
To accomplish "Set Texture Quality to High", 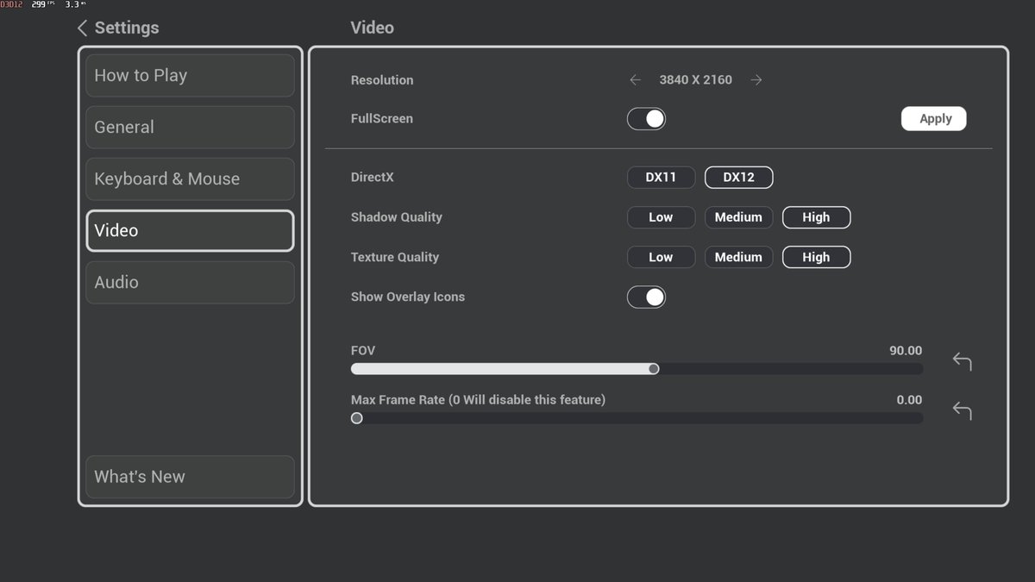I will (816, 257).
